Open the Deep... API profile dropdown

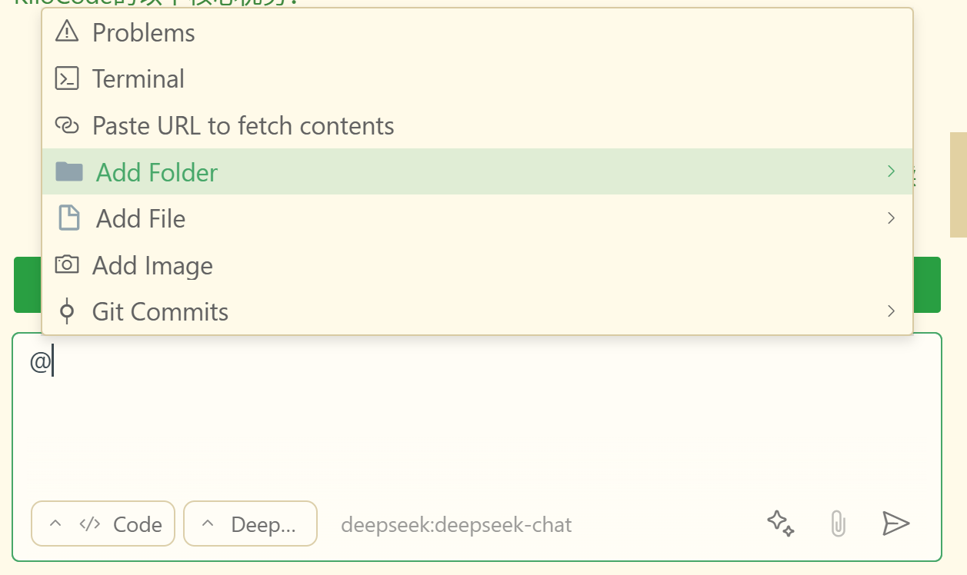[x=250, y=523]
